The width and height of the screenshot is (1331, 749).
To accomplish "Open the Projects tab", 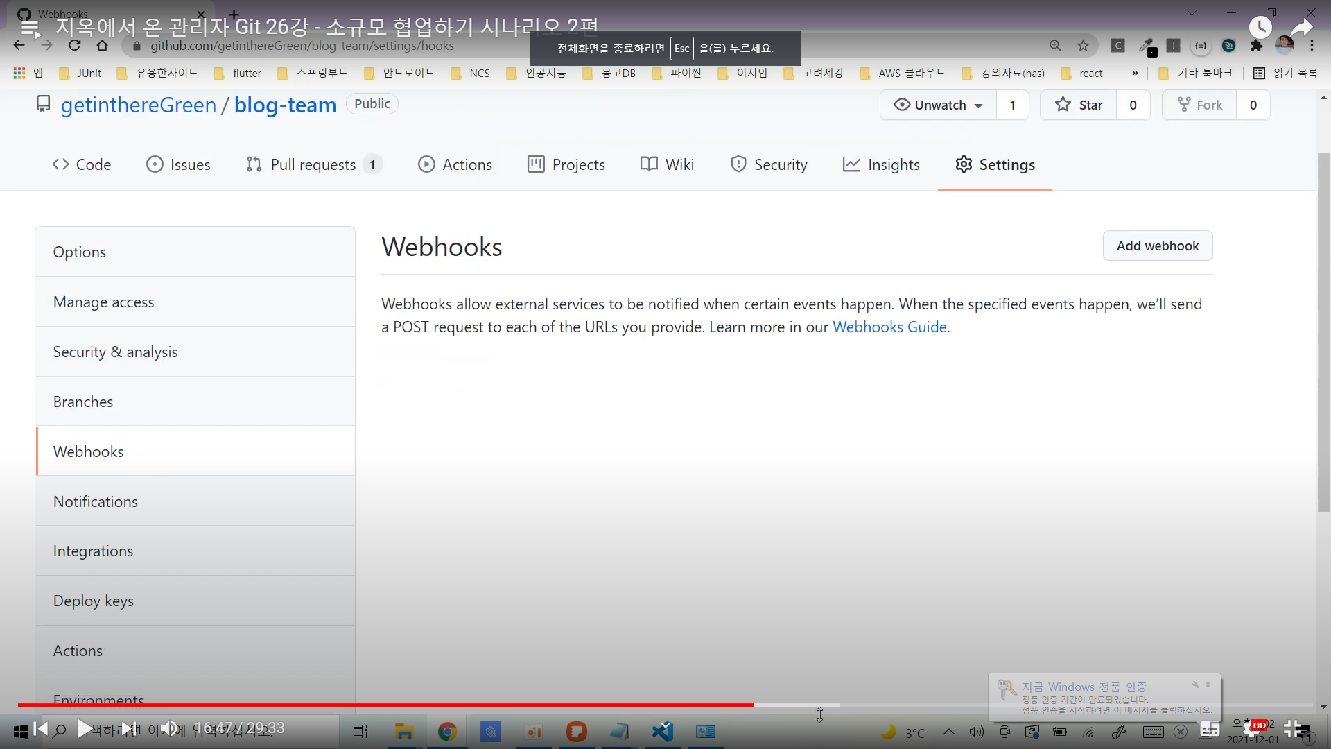I will click(x=566, y=164).
